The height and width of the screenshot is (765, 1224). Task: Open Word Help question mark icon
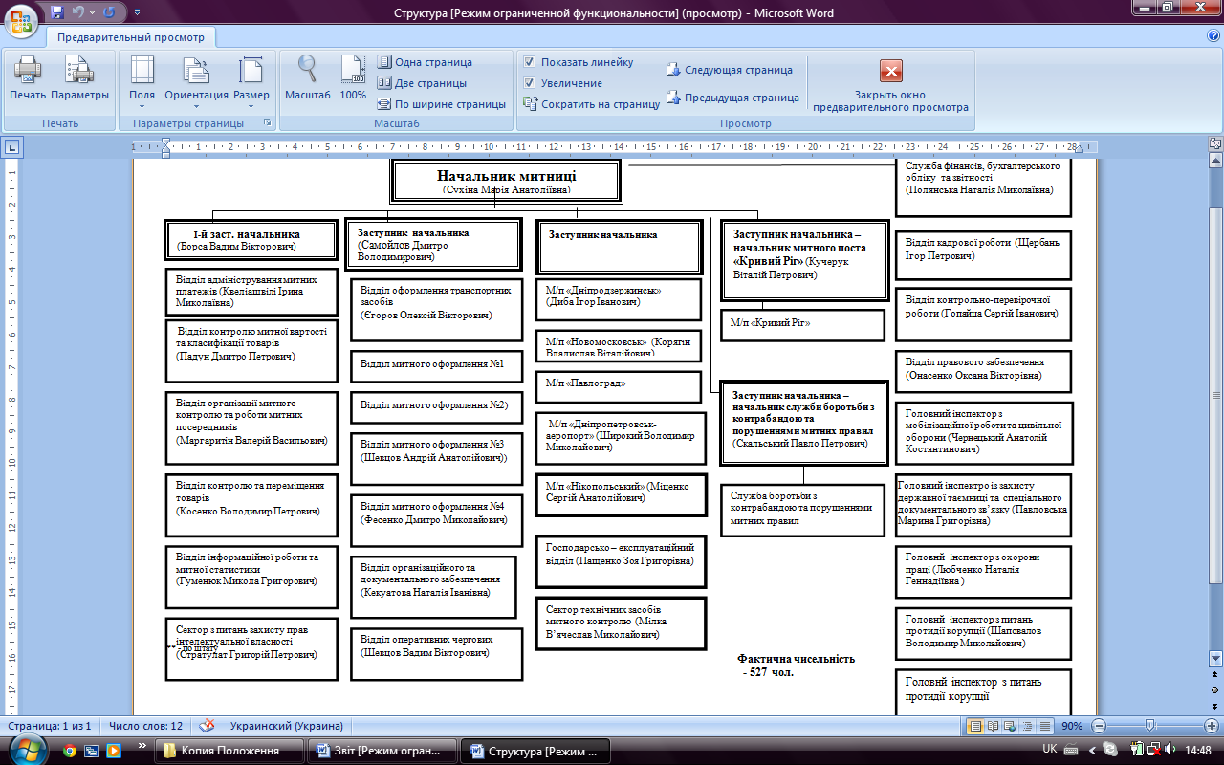1213,36
